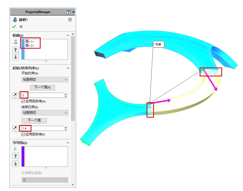
Task: Toggle 应用到所有(Y) checkbox for end constraint
Action: coord(23,134)
